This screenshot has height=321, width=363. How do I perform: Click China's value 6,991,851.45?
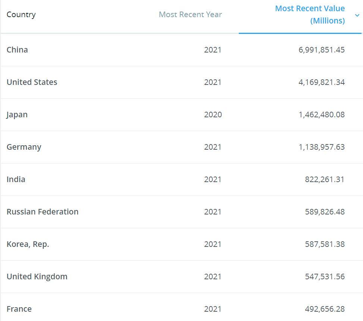[322, 50]
